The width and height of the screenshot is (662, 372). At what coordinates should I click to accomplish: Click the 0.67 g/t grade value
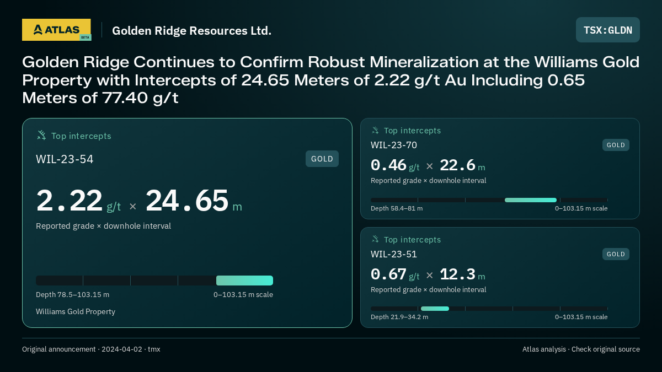[x=395, y=274]
